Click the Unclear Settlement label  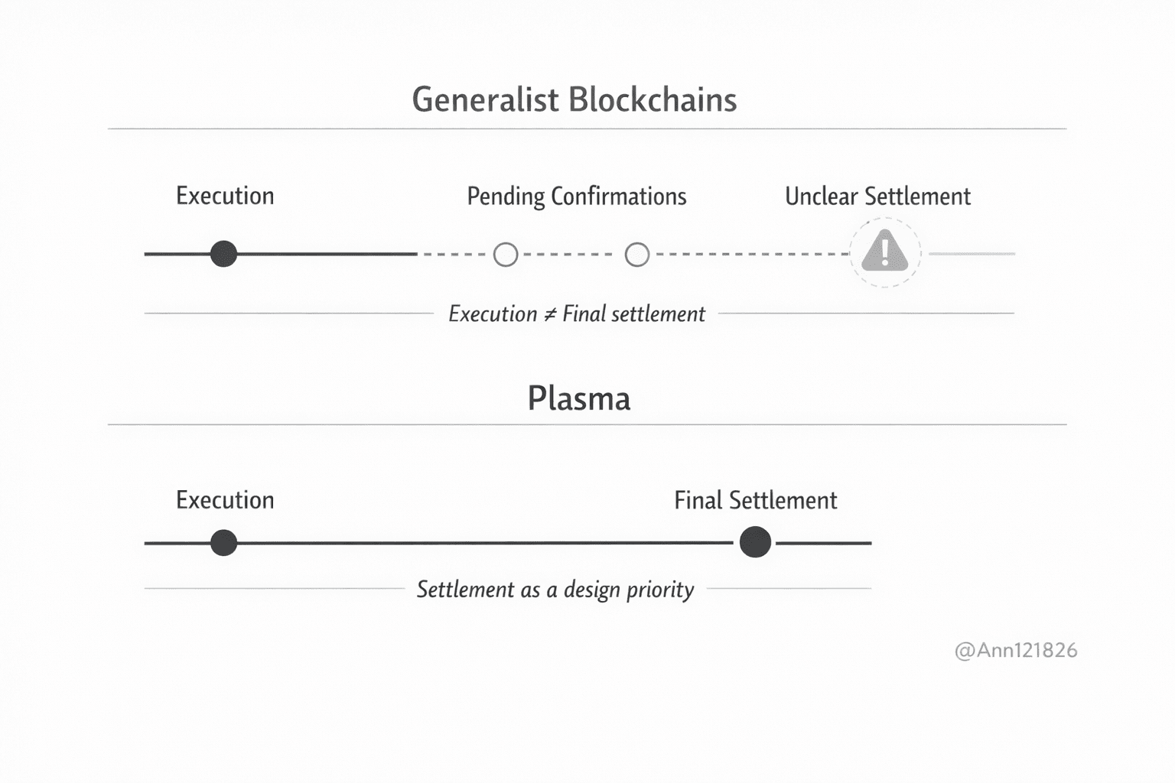[877, 197]
